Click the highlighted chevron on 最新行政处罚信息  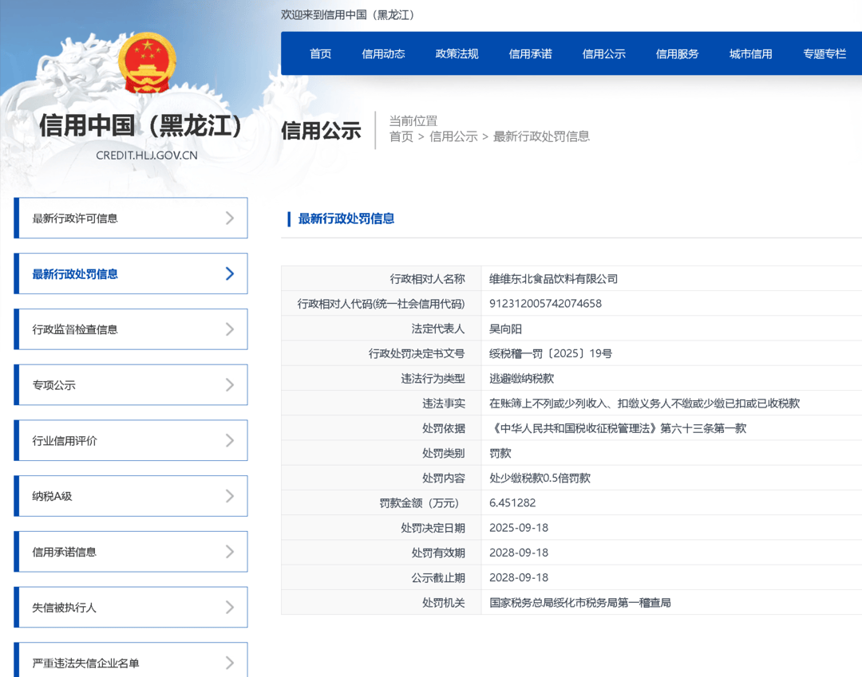pyautogui.click(x=230, y=274)
